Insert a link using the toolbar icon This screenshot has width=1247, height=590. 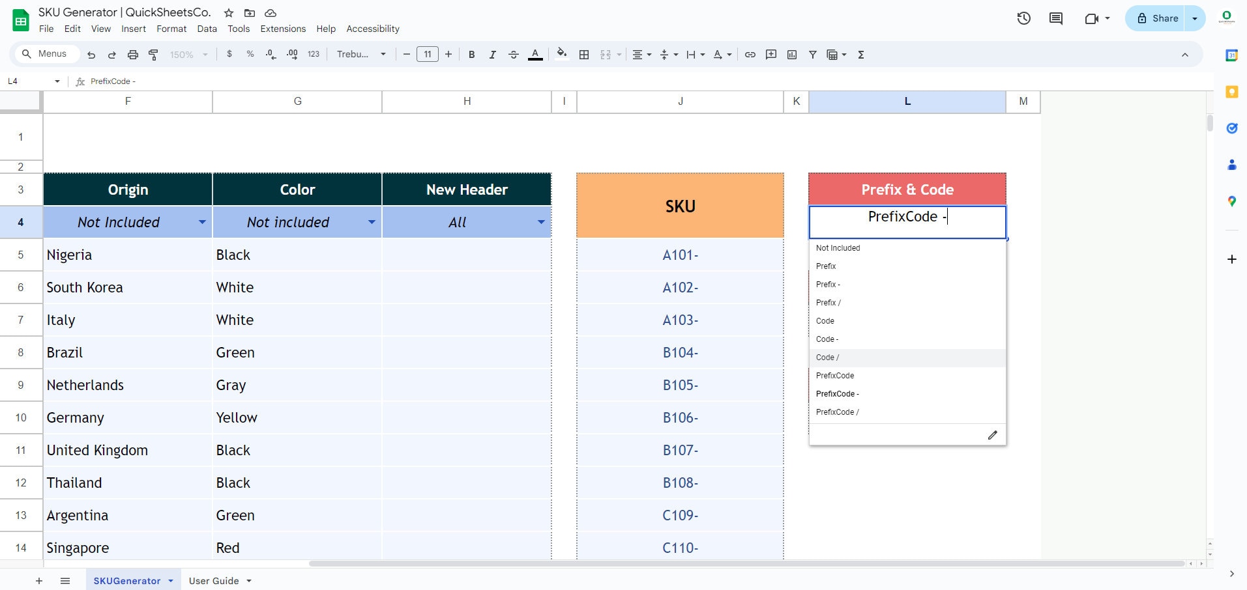749,54
